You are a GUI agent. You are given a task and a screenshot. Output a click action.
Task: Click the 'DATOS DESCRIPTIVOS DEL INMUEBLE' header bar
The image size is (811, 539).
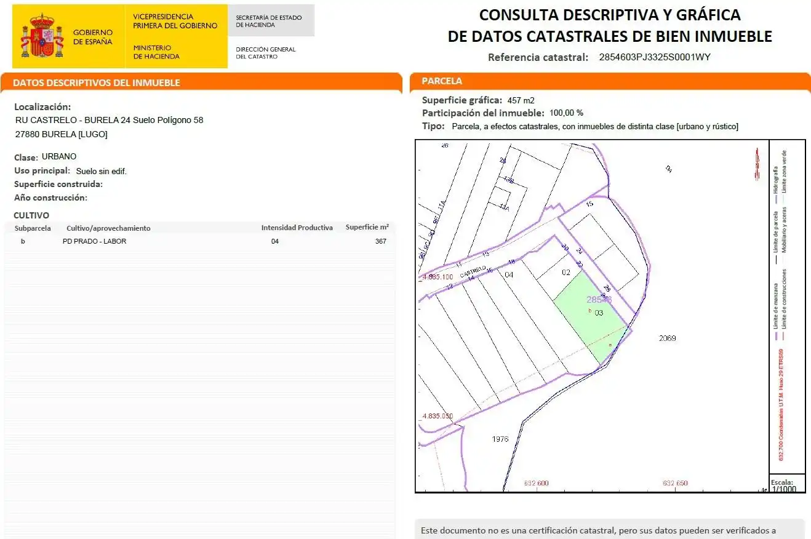click(x=201, y=82)
